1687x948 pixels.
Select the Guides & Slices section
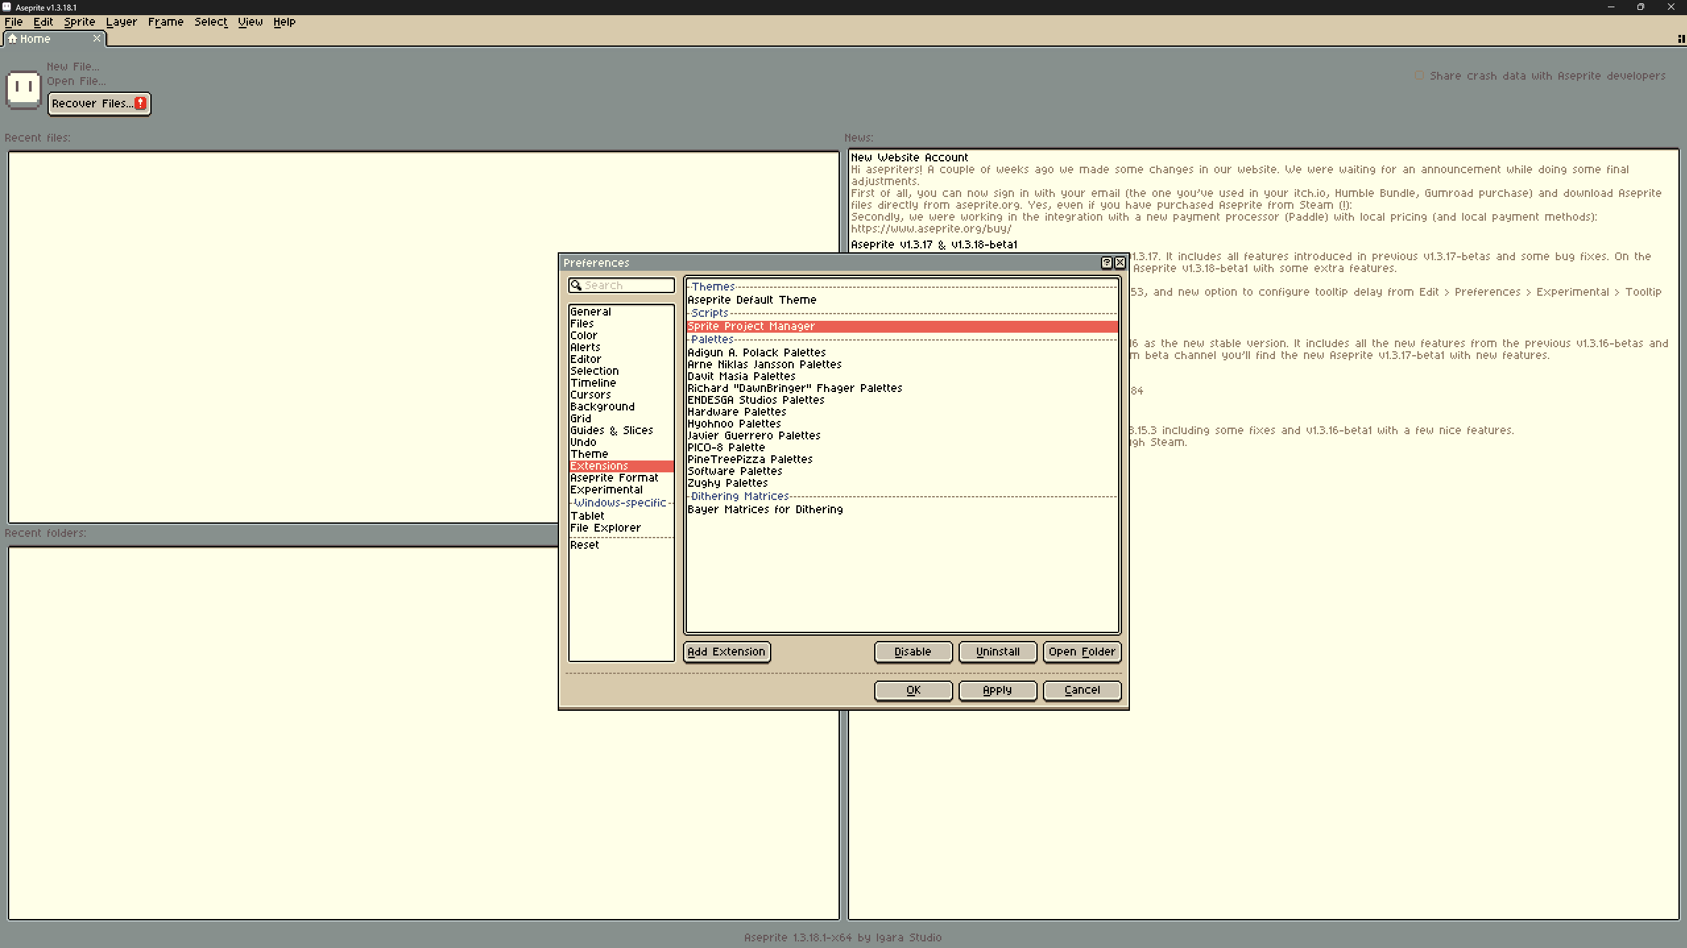(621, 430)
